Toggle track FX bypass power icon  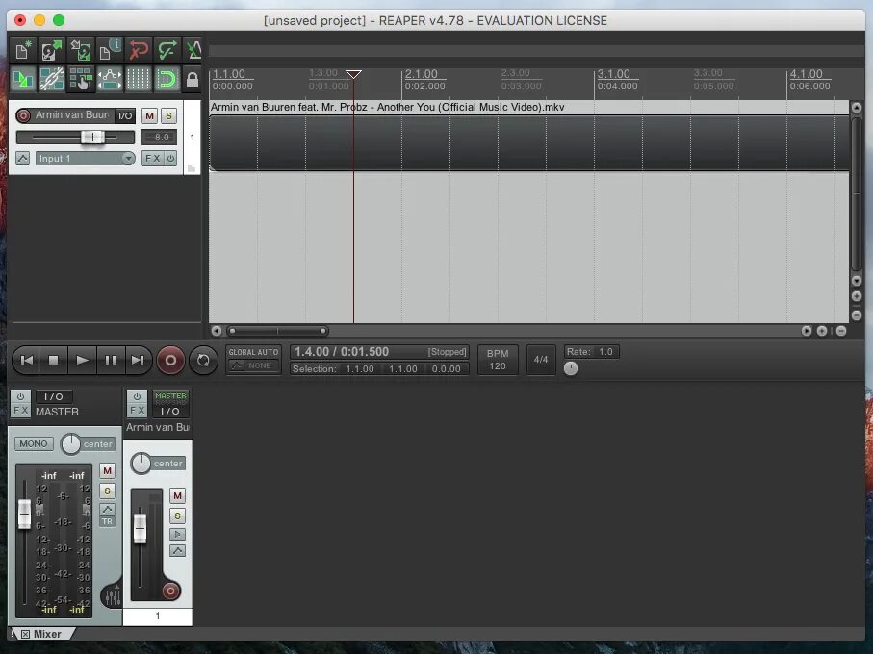171,159
